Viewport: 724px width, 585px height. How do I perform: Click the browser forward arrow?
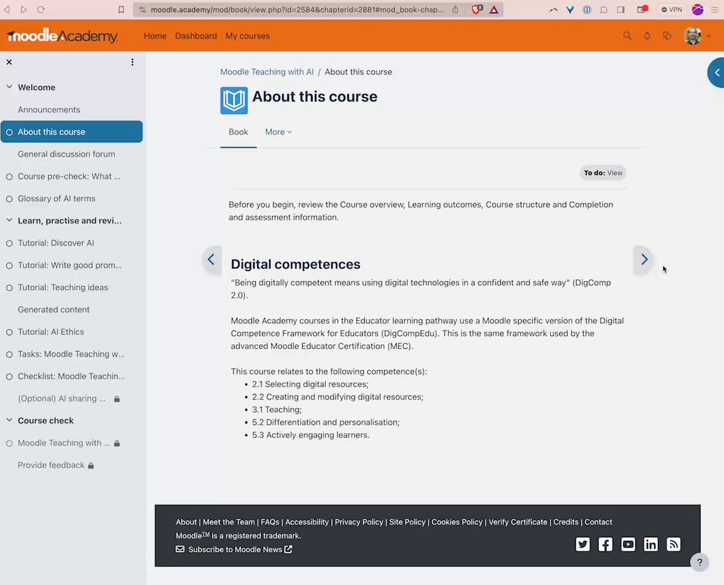click(x=24, y=10)
